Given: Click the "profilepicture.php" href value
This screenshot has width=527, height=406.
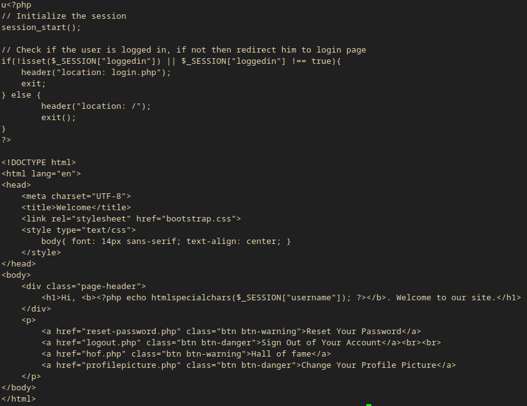Looking at the screenshot, I should tap(131, 365).
